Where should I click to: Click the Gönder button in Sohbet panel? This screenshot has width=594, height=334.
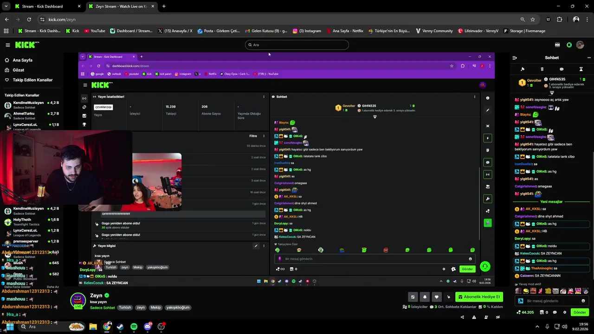tap(580, 312)
